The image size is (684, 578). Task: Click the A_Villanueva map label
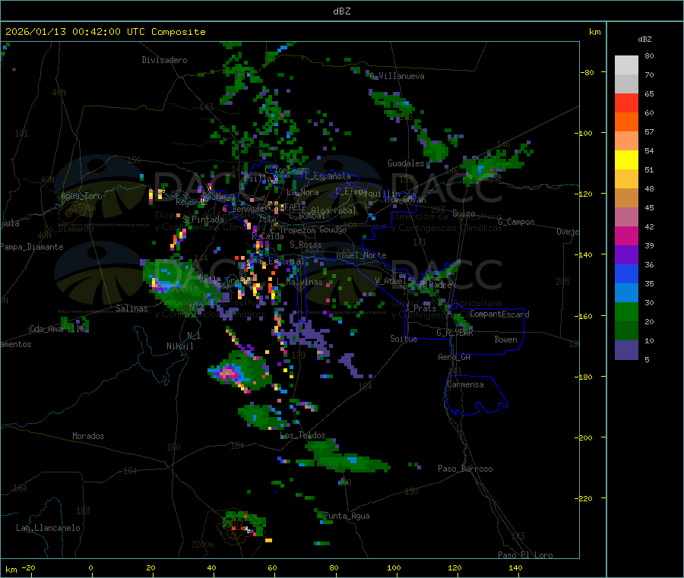[397, 76]
